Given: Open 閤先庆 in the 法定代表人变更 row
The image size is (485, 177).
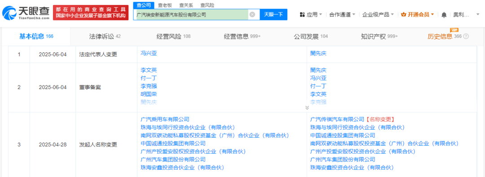Looking at the screenshot, I should click(318, 53).
